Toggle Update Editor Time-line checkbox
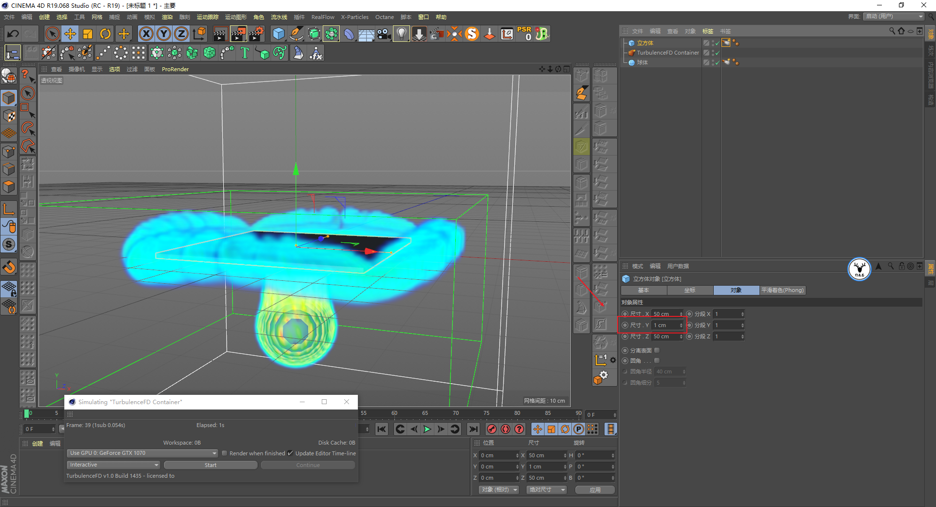The height and width of the screenshot is (507, 936). click(291, 453)
